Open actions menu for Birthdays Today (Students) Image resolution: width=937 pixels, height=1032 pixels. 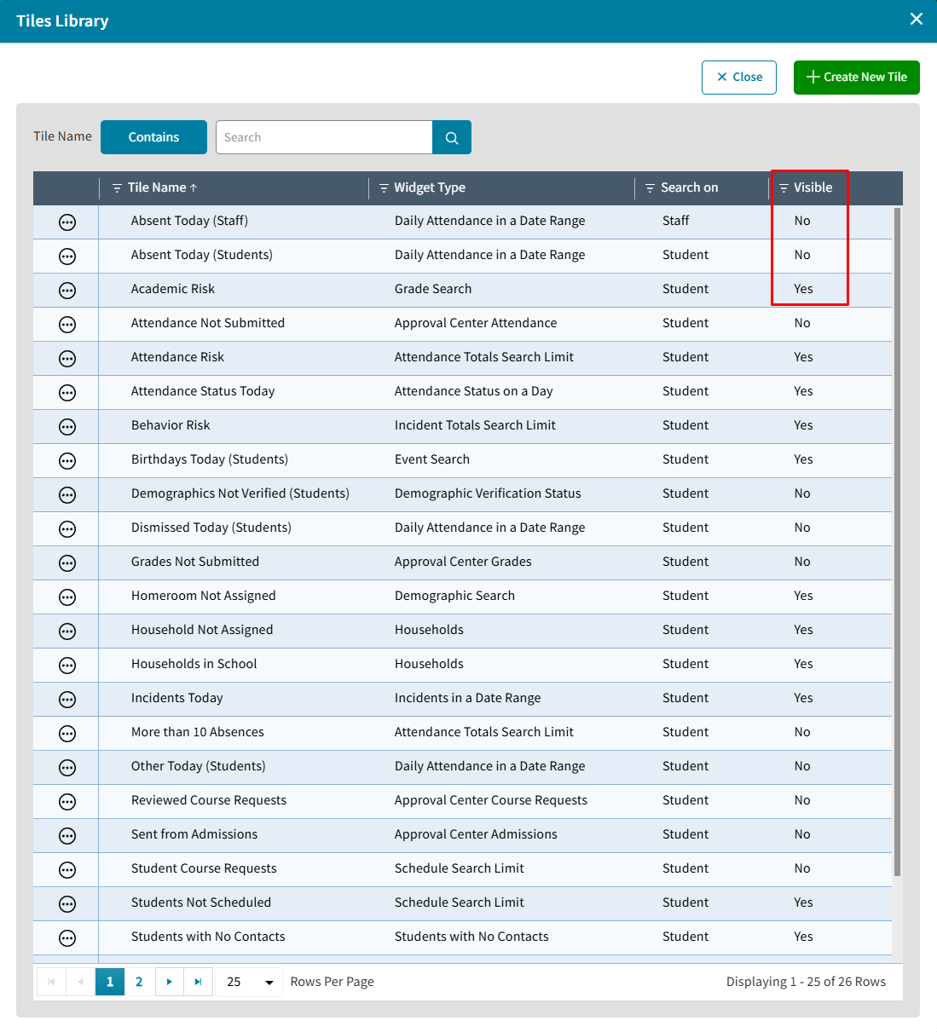67,461
